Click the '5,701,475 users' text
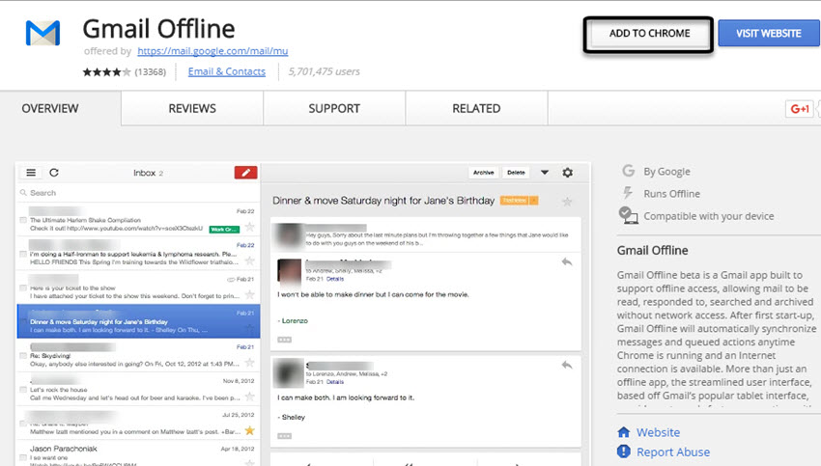The height and width of the screenshot is (466, 821). click(x=325, y=71)
